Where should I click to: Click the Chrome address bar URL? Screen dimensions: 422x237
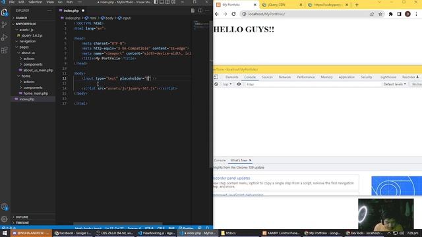click(266, 14)
